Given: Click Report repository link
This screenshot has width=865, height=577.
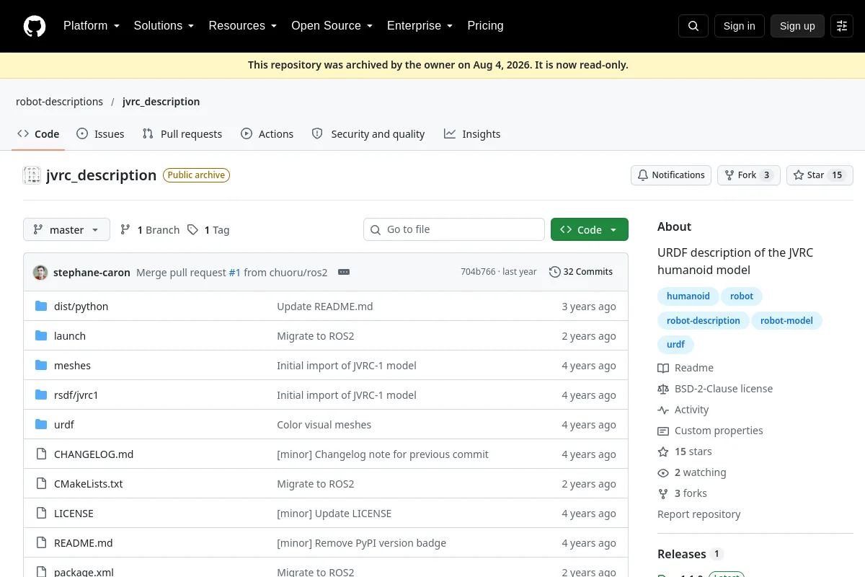Looking at the screenshot, I should [699, 514].
